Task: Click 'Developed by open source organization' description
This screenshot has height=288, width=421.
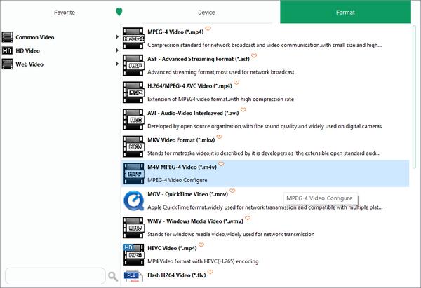Action: tap(265, 126)
